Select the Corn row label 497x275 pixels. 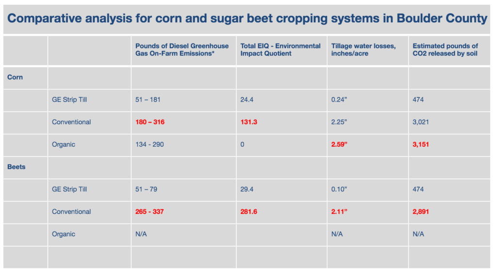15,77
